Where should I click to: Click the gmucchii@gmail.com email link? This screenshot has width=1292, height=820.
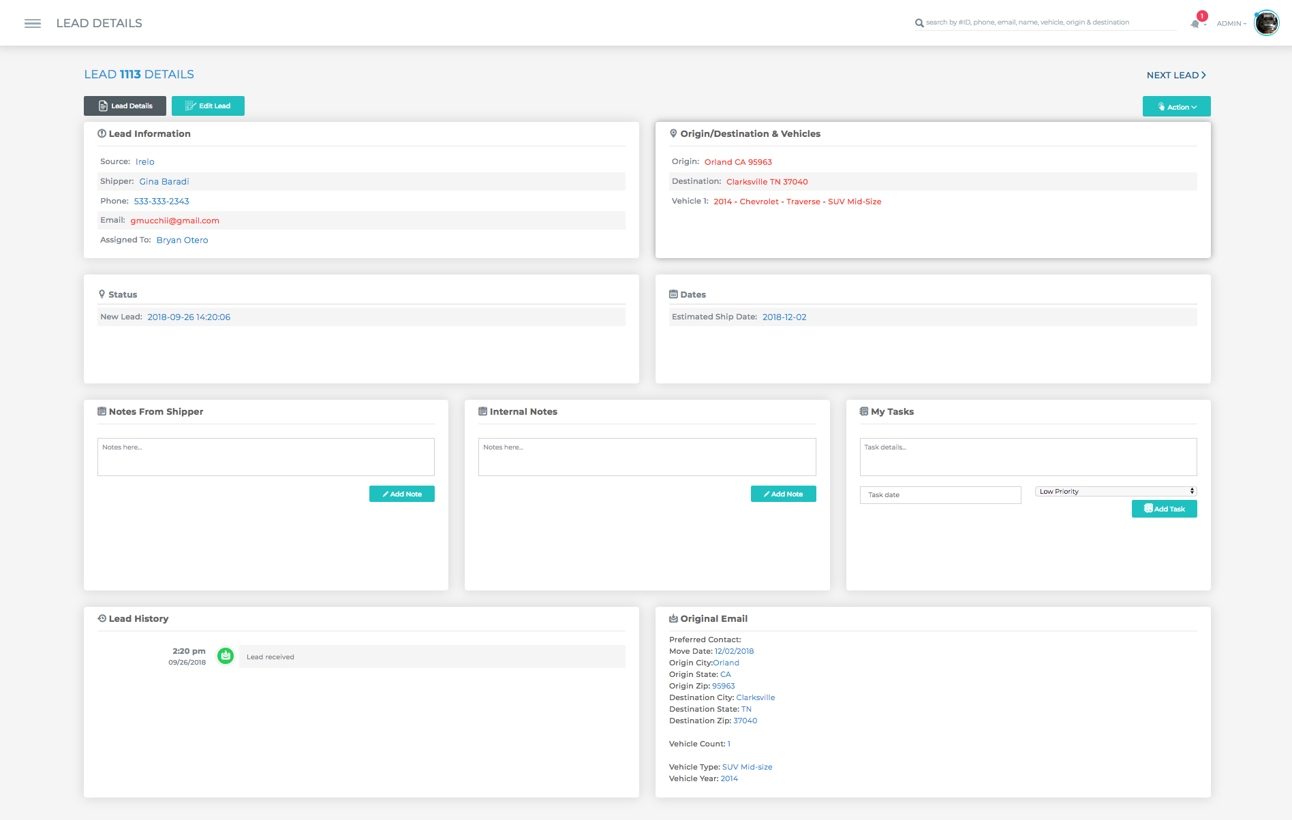click(175, 221)
